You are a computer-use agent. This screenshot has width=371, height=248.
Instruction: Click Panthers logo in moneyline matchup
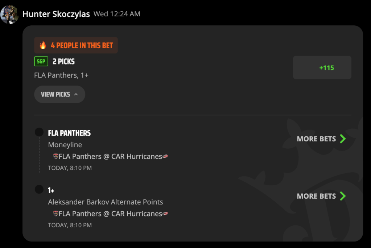click(55, 156)
